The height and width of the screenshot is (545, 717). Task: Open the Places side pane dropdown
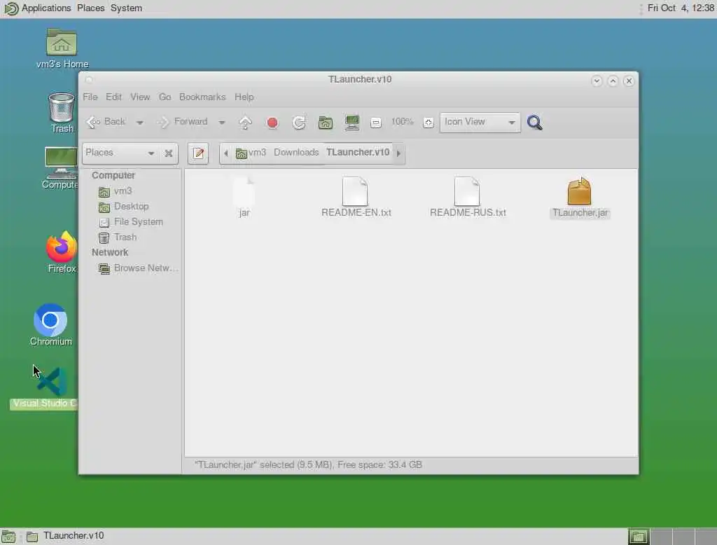click(120, 153)
